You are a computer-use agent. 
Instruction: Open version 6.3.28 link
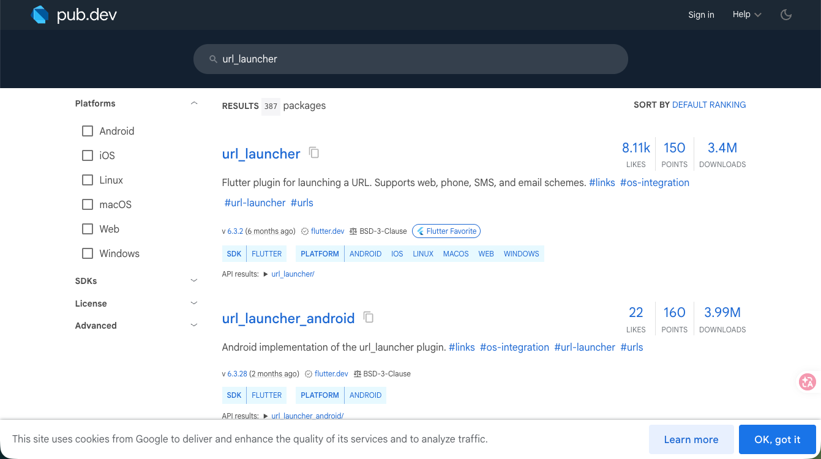coord(237,374)
